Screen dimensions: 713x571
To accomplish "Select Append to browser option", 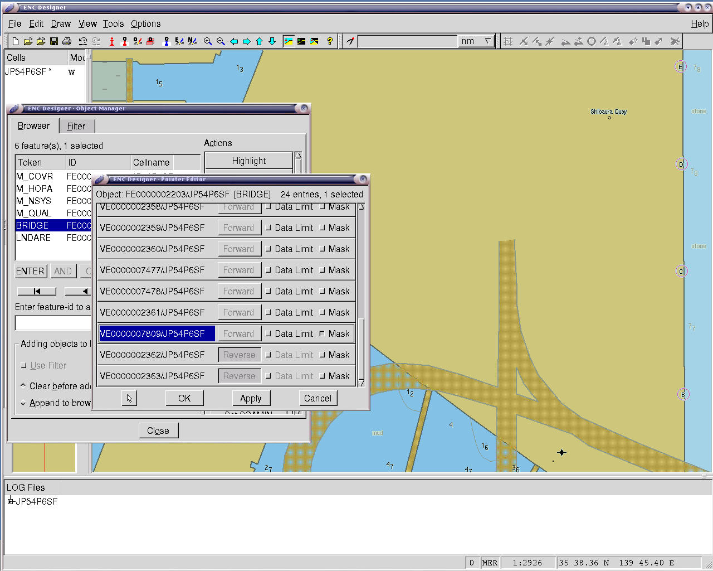I will pyautogui.click(x=23, y=403).
